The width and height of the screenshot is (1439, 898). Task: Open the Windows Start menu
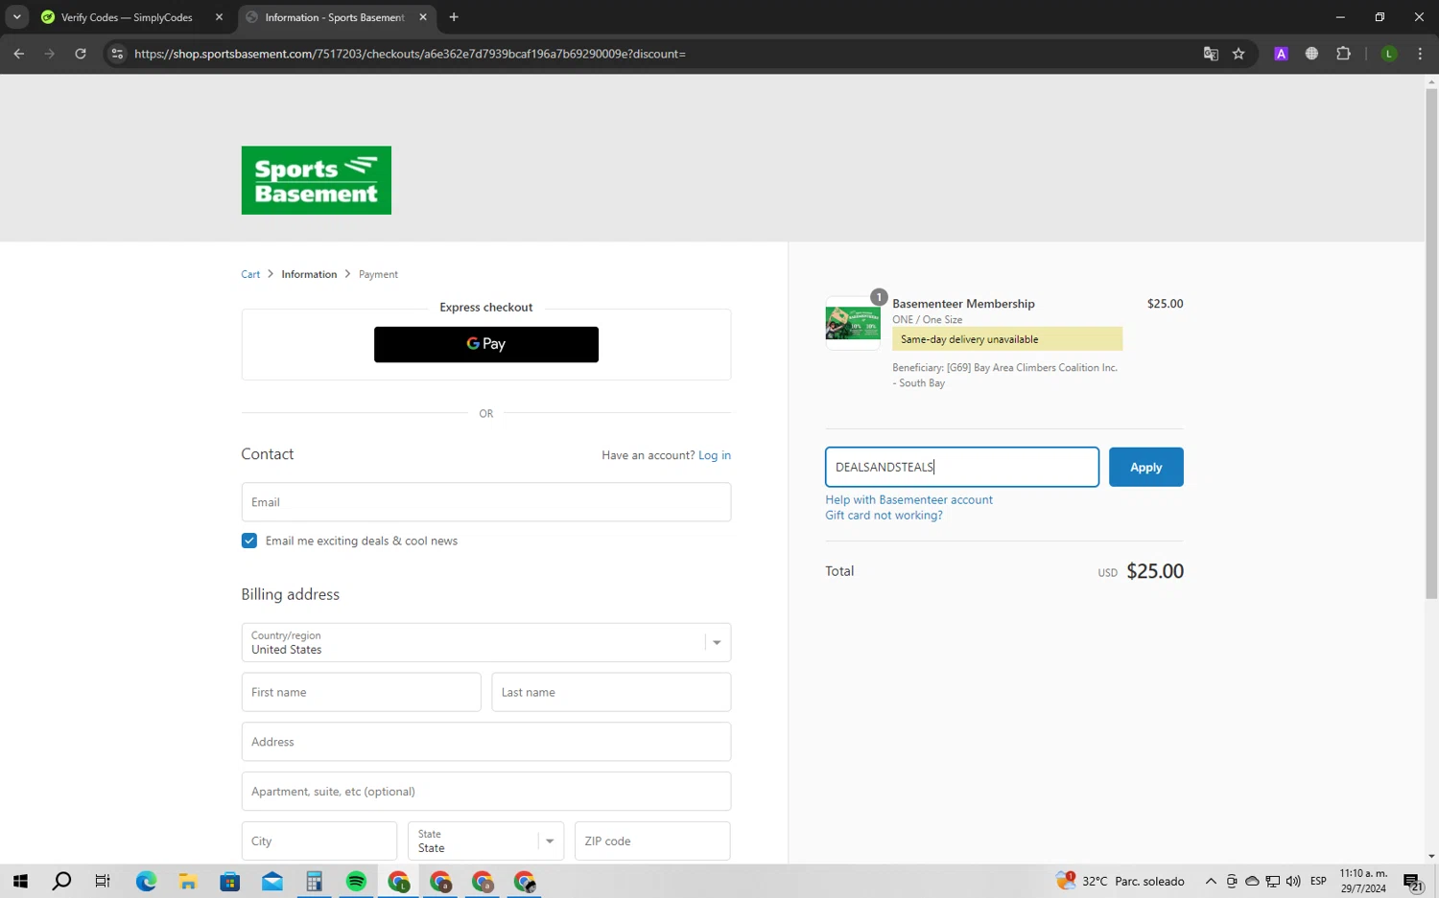(x=20, y=881)
